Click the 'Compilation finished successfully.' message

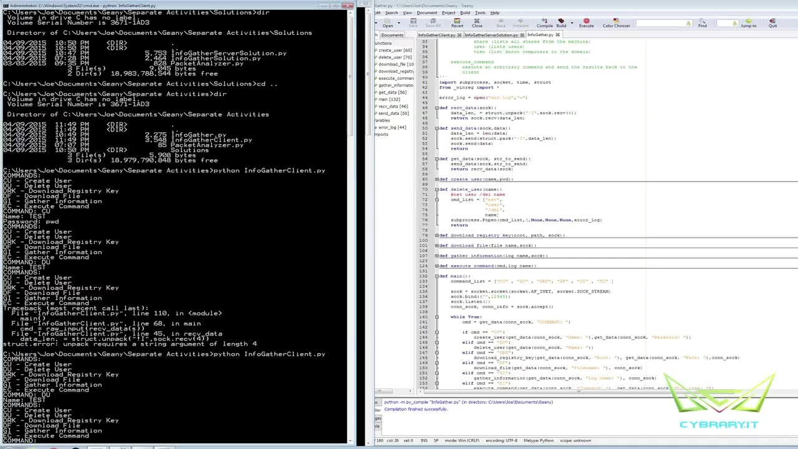tap(416, 409)
